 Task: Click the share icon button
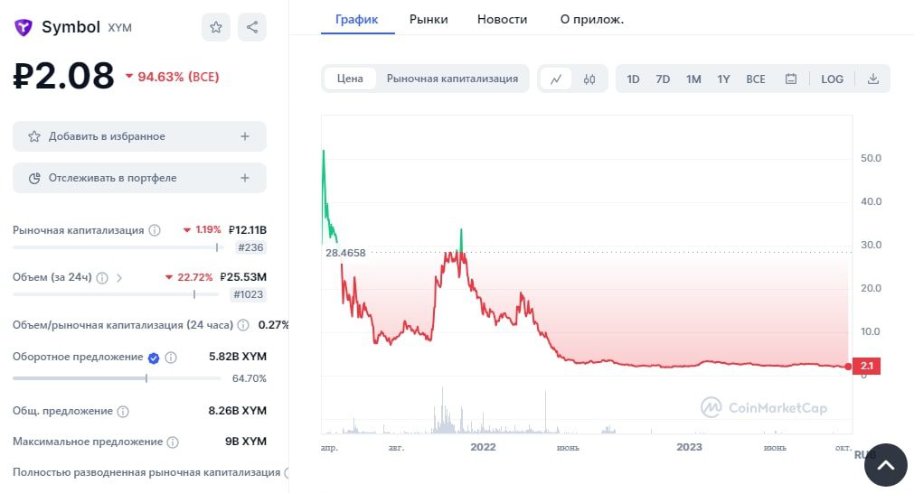click(x=252, y=27)
